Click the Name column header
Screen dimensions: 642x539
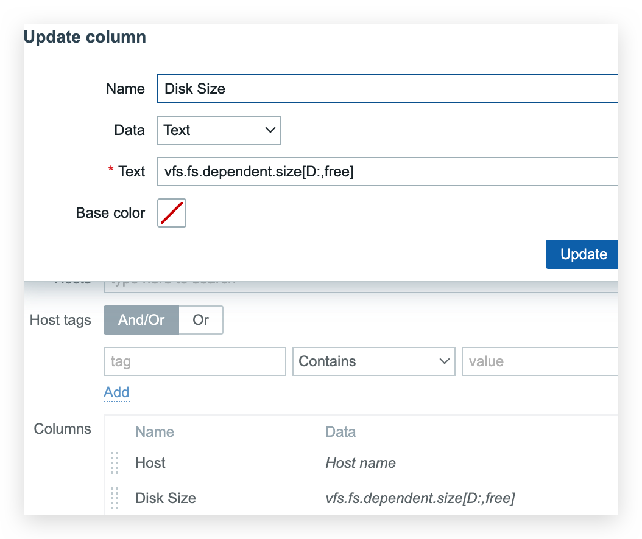pos(155,432)
